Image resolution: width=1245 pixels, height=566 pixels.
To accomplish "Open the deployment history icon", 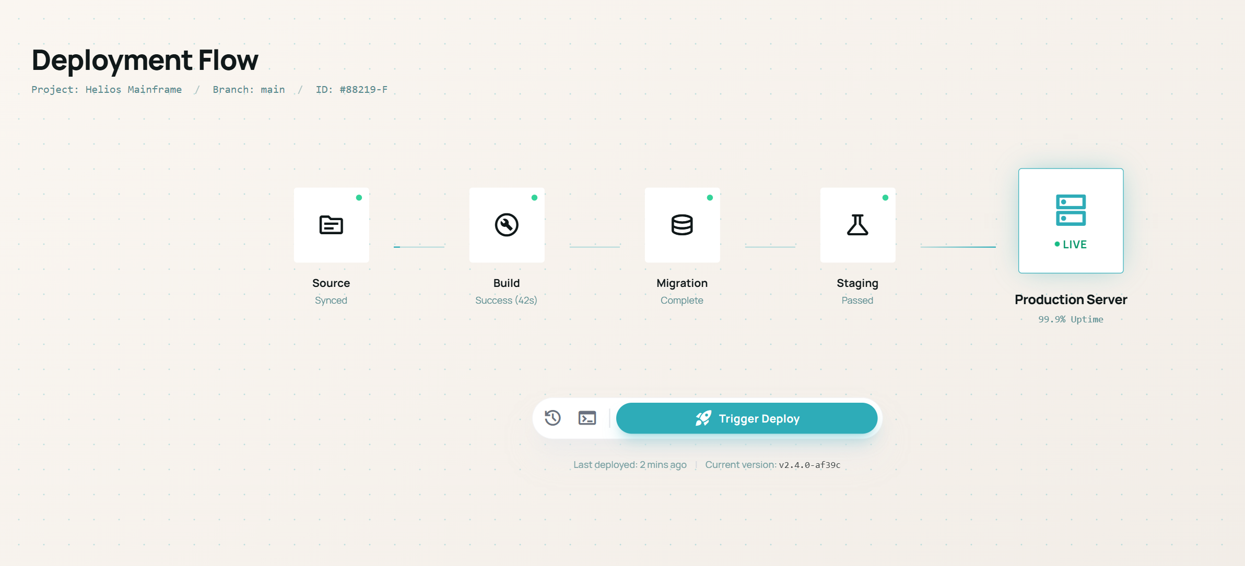I will pyautogui.click(x=554, y=418).
